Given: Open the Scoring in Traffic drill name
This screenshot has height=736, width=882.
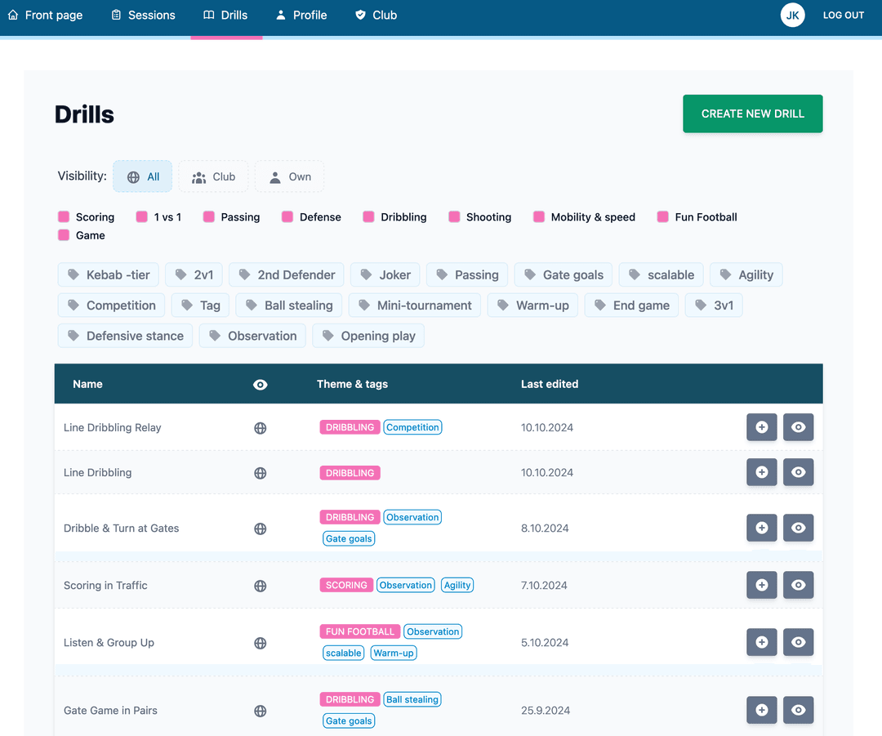Looking at the screenshot, I should coord(105,585).
